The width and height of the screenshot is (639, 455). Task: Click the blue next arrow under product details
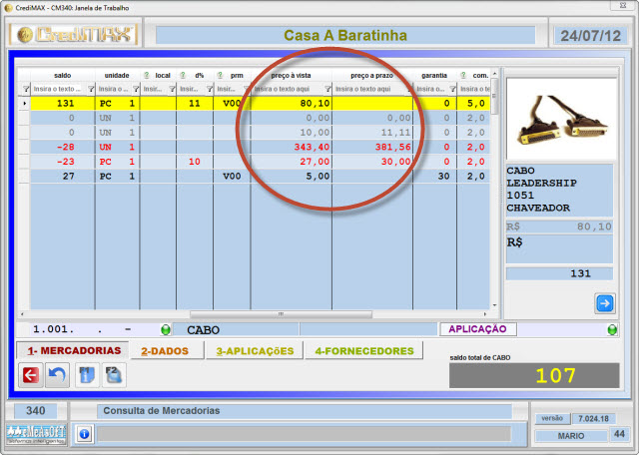tap(605, 303)
